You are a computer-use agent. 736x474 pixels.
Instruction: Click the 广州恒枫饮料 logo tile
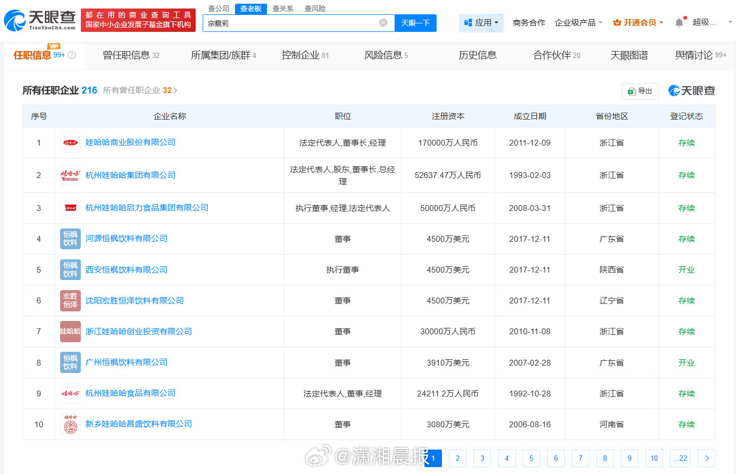point(70,362)
